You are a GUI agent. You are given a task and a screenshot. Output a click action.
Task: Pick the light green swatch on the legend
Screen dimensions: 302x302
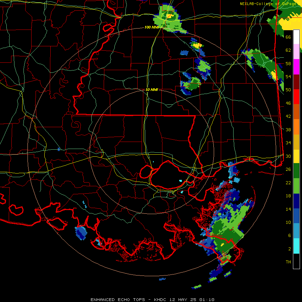pyautogui.click(x=296, y=186)
